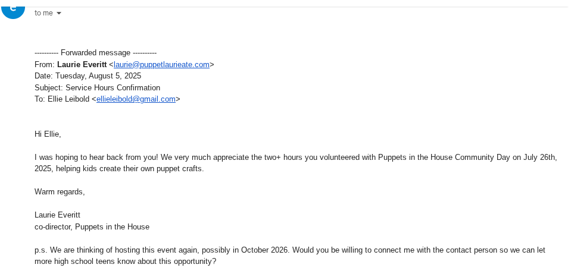
Task: Click the "To: Ellie Leibold" recipient text
Action: pyautogui.click(x=62, y=99)
